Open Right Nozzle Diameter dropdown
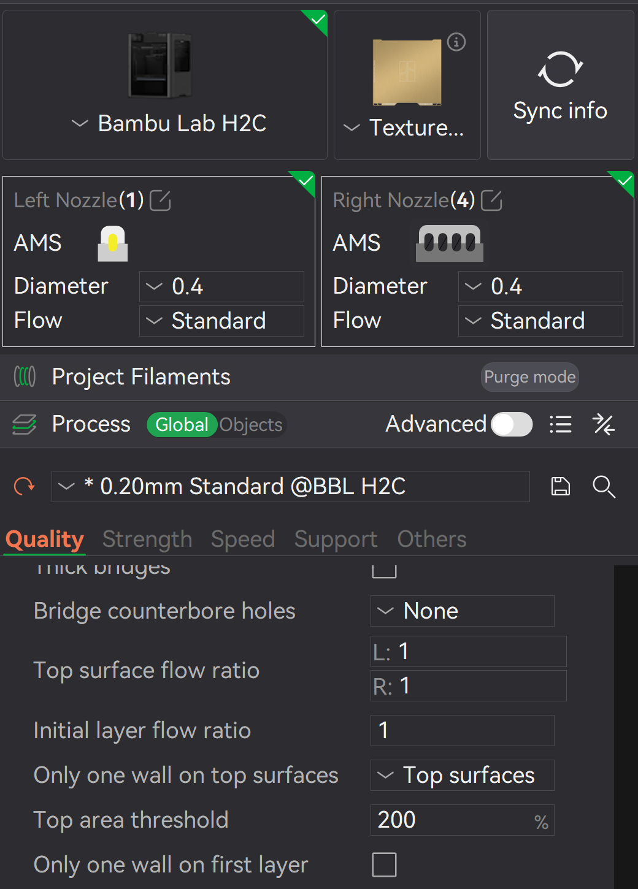The width and height of the screenshot is (638, 889). (x=540, y=286)
